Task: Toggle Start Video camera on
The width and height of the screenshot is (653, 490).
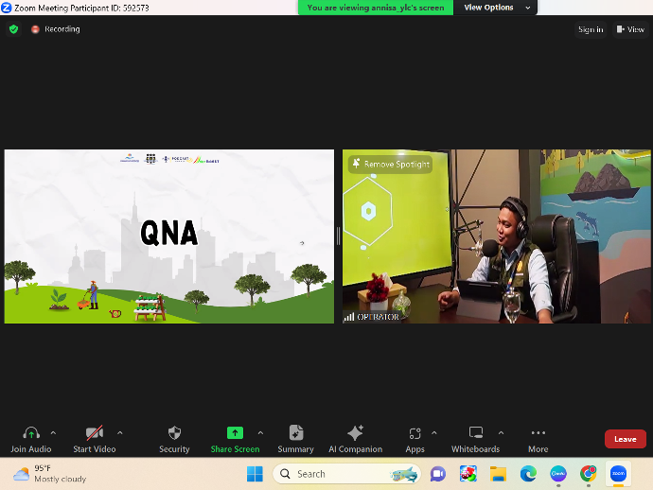Action: (95, 433)
